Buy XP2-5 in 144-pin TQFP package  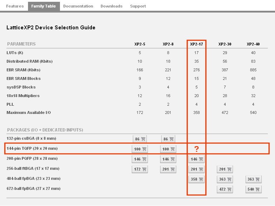[140, 149]
